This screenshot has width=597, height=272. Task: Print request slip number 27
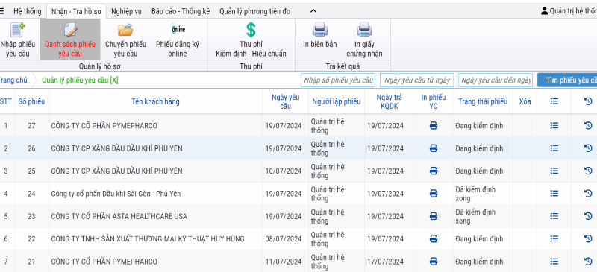pyautogui.click(x=434, y=125)
